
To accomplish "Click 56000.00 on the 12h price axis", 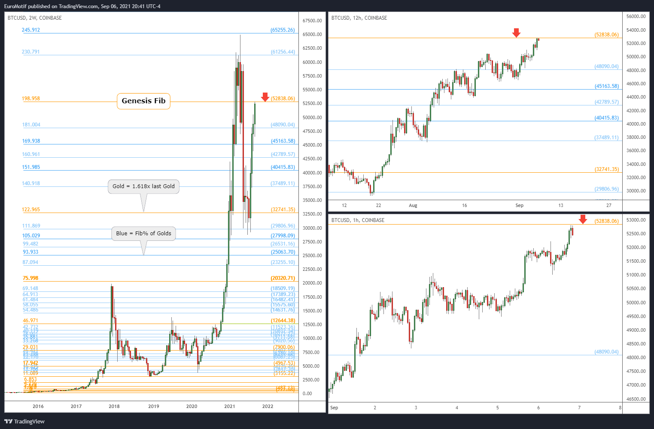I will [636, 17].
